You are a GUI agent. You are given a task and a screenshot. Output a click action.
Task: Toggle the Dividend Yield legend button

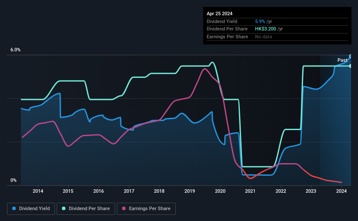pos(31,209)
